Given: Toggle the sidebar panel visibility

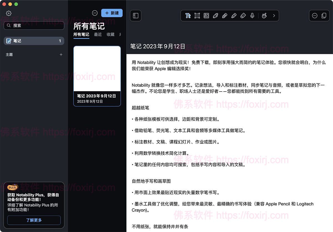Looking at the screenshot, I should (136, 16).
